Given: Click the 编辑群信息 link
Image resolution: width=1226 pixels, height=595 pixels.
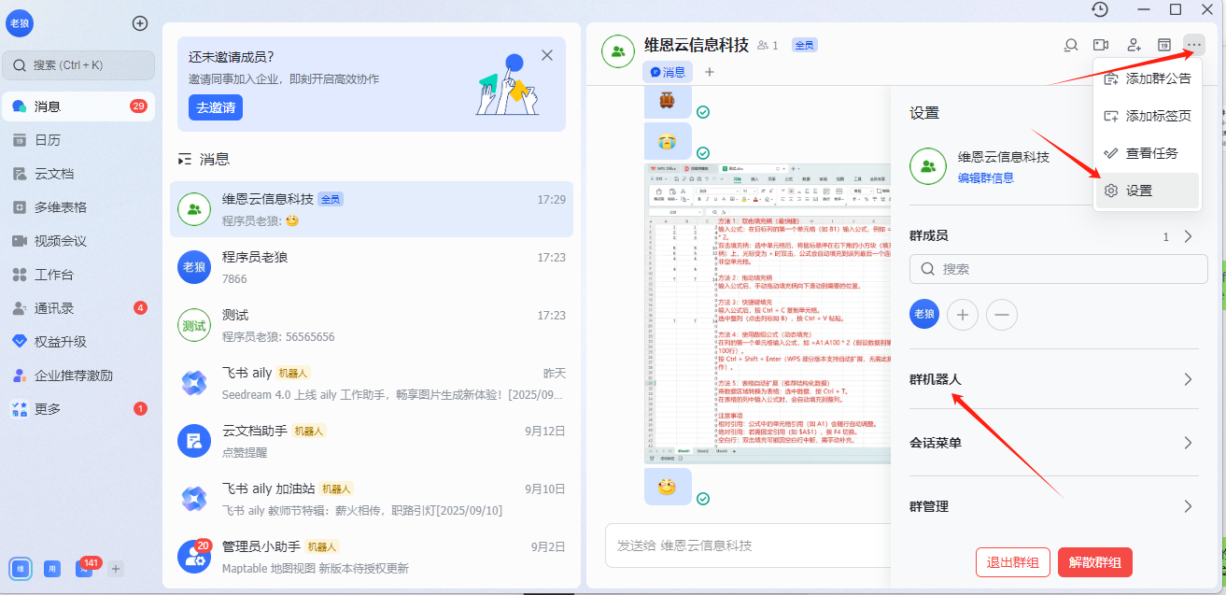Looking at the screenshot, I should 986,177.
